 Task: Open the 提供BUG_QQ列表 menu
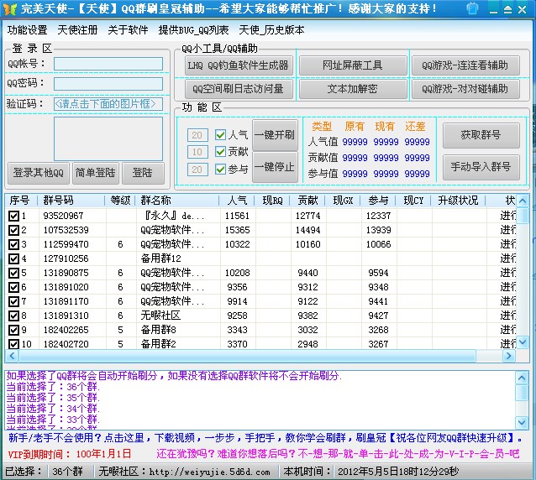coord(193,30)
